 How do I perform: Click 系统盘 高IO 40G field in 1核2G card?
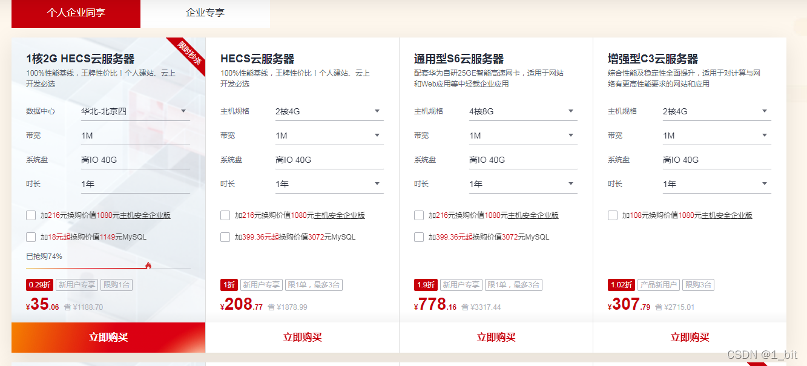[136, 160]
